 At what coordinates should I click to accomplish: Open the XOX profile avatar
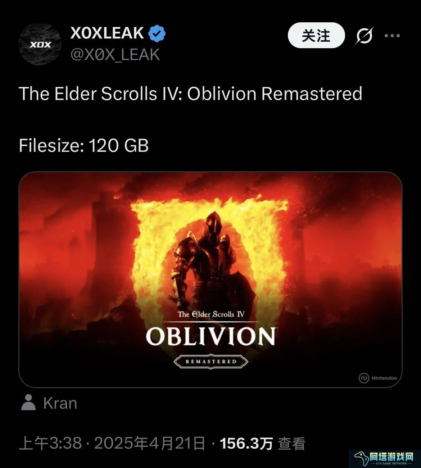click(x=40, y=44)
